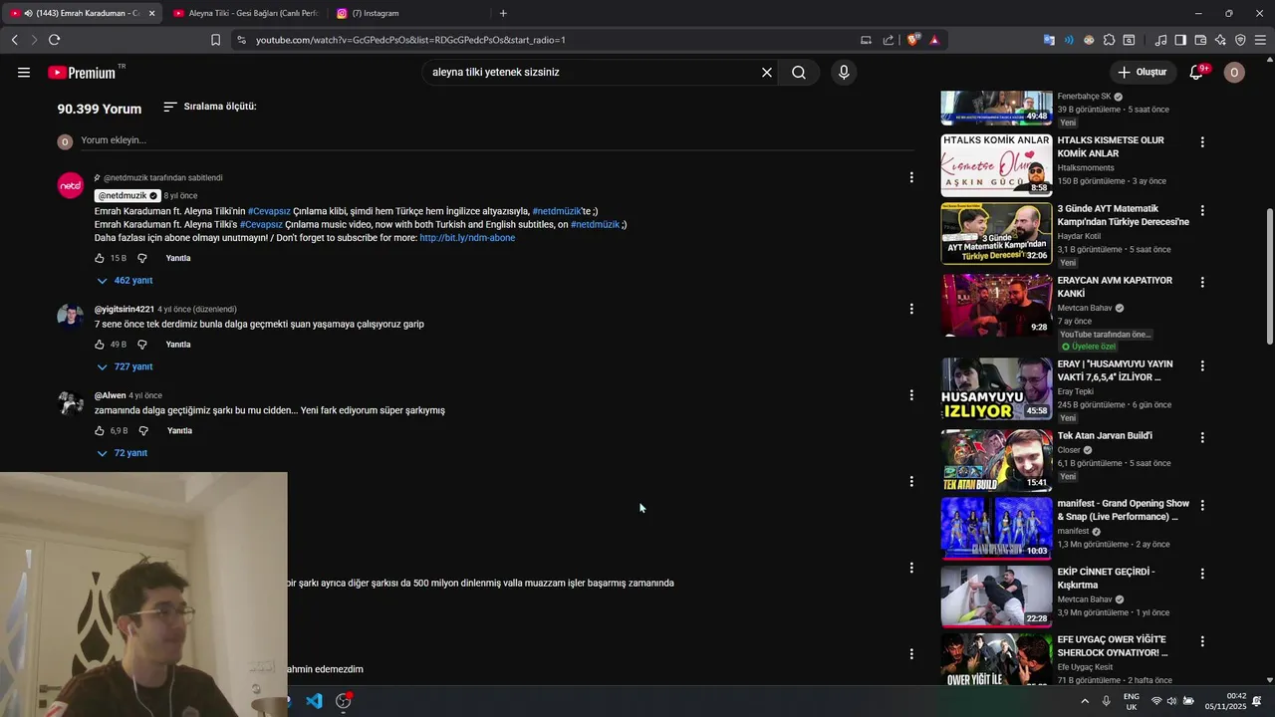
Task: Reply to Alwen comment
Action: click(x=179, y=430)
